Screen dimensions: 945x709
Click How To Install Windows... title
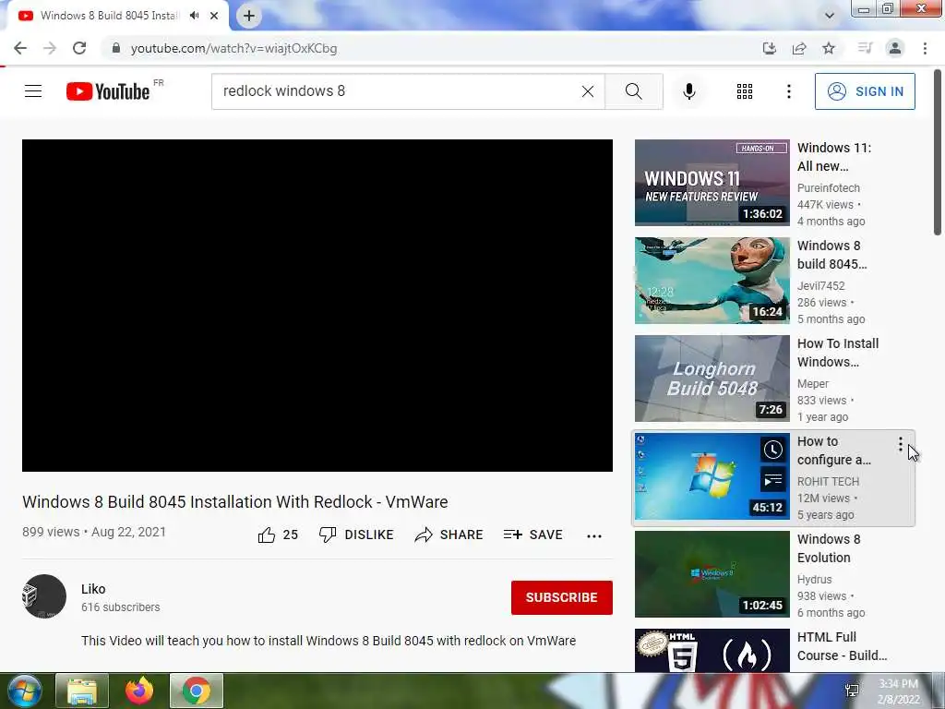(x=838, y=353)
